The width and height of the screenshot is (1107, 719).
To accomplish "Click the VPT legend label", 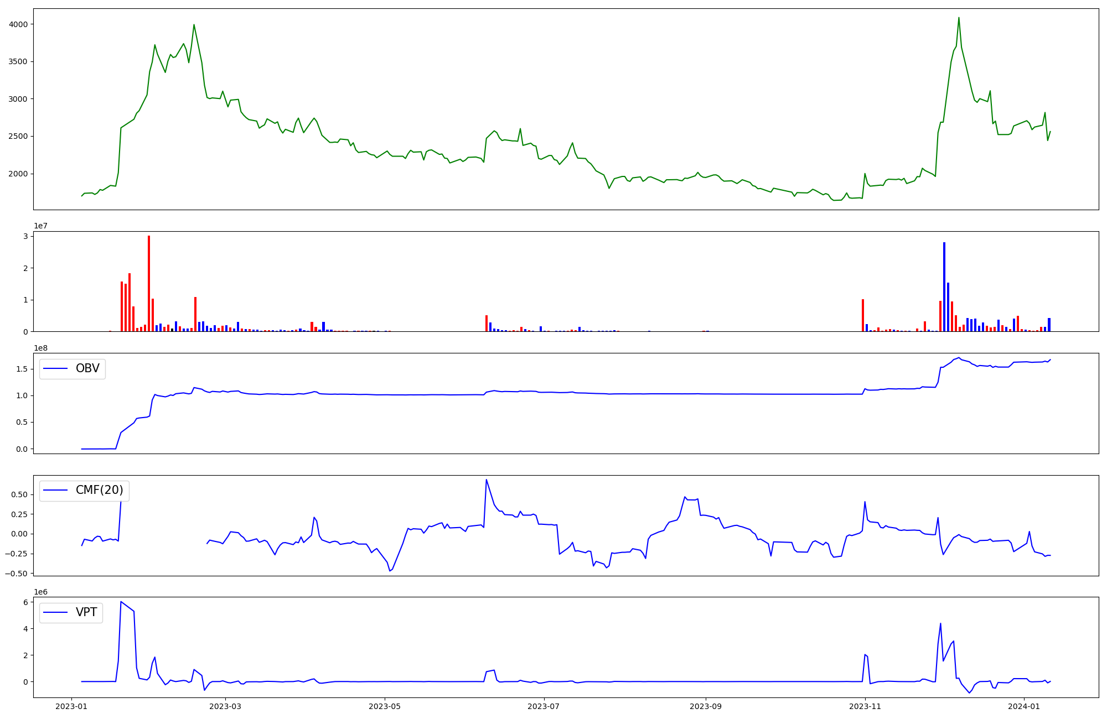I will pyautogui.click(x=86, y=612).
